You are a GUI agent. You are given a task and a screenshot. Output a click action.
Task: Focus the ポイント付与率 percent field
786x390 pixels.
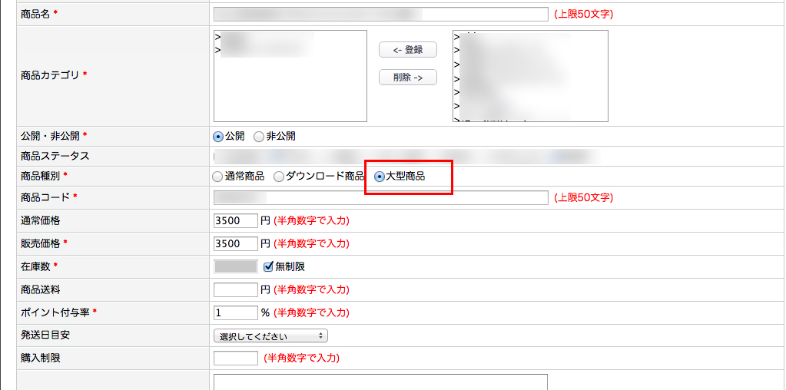(235, 312)
